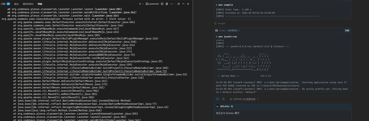The height and width of the screenshot is (121, 369).
Task: Switch to the 输出 tab
Action: (17, 4)
